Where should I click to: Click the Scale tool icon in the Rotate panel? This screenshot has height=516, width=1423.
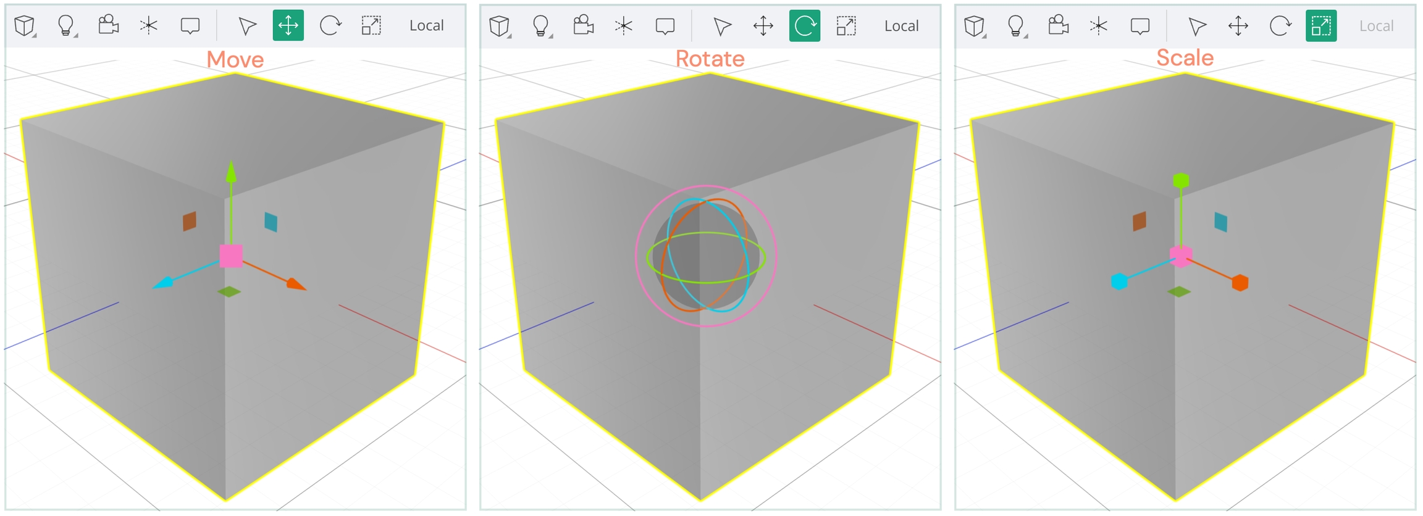(846, 26)
